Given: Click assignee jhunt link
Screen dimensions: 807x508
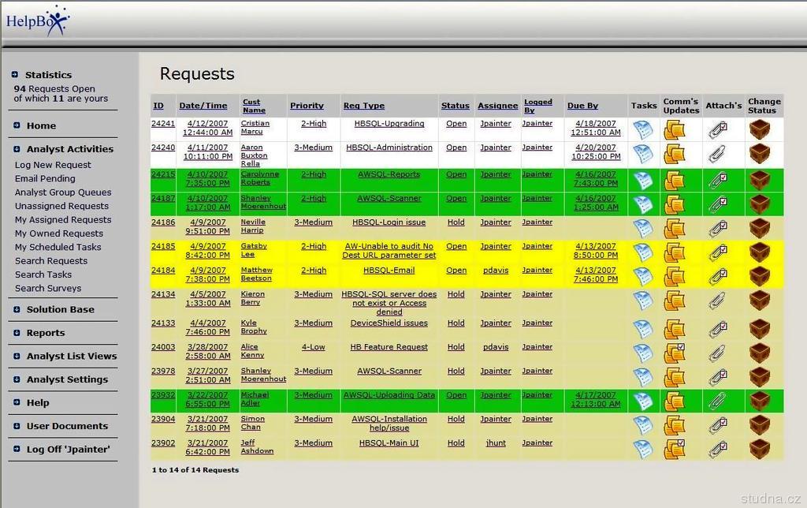Looking at the screenshot, I should click(x=496, y=443).
